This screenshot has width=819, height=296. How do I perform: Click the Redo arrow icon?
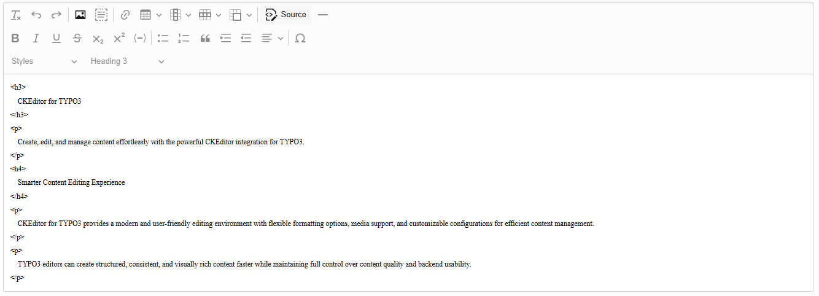click(x=56, y=15)
